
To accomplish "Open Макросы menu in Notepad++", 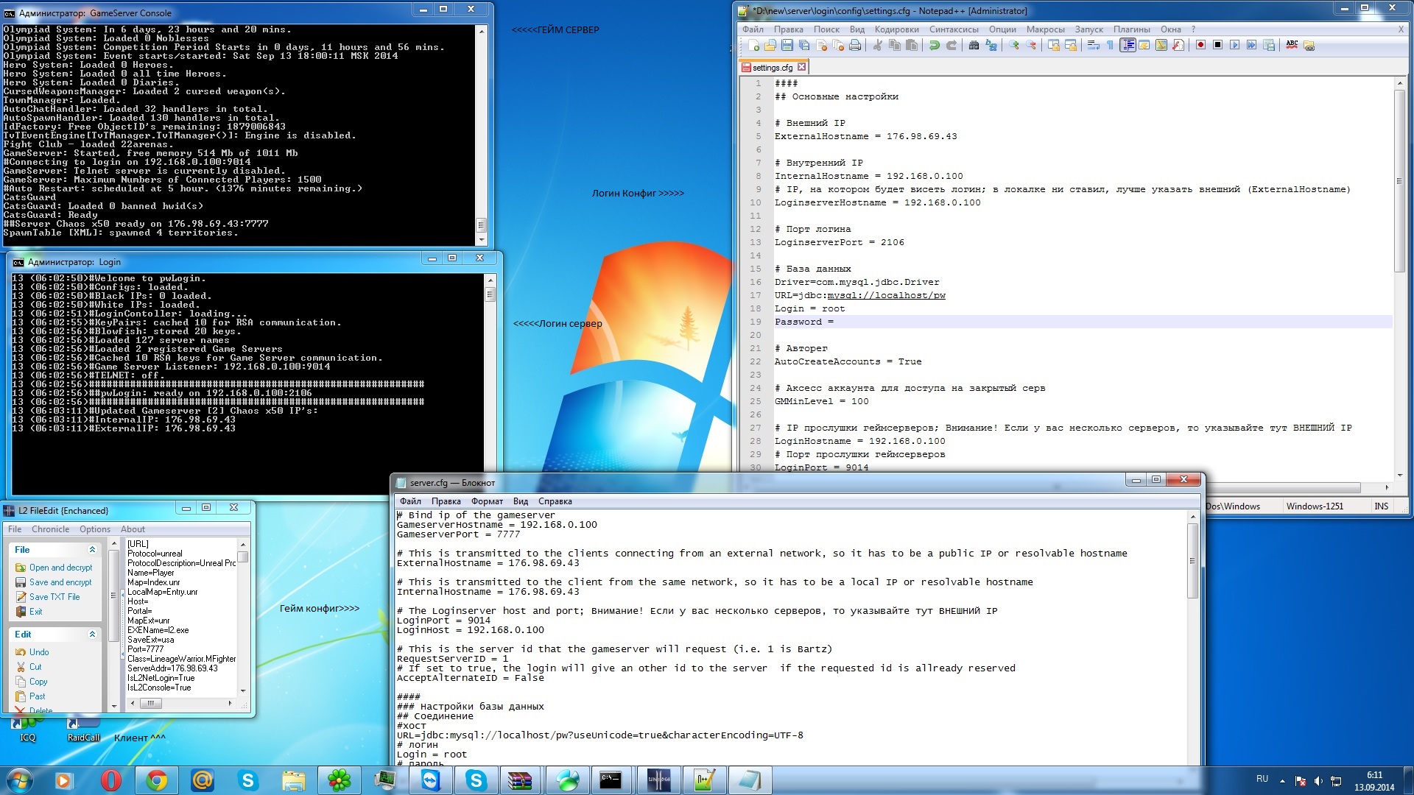I will pyautogui.click(x=1045, y=29).
